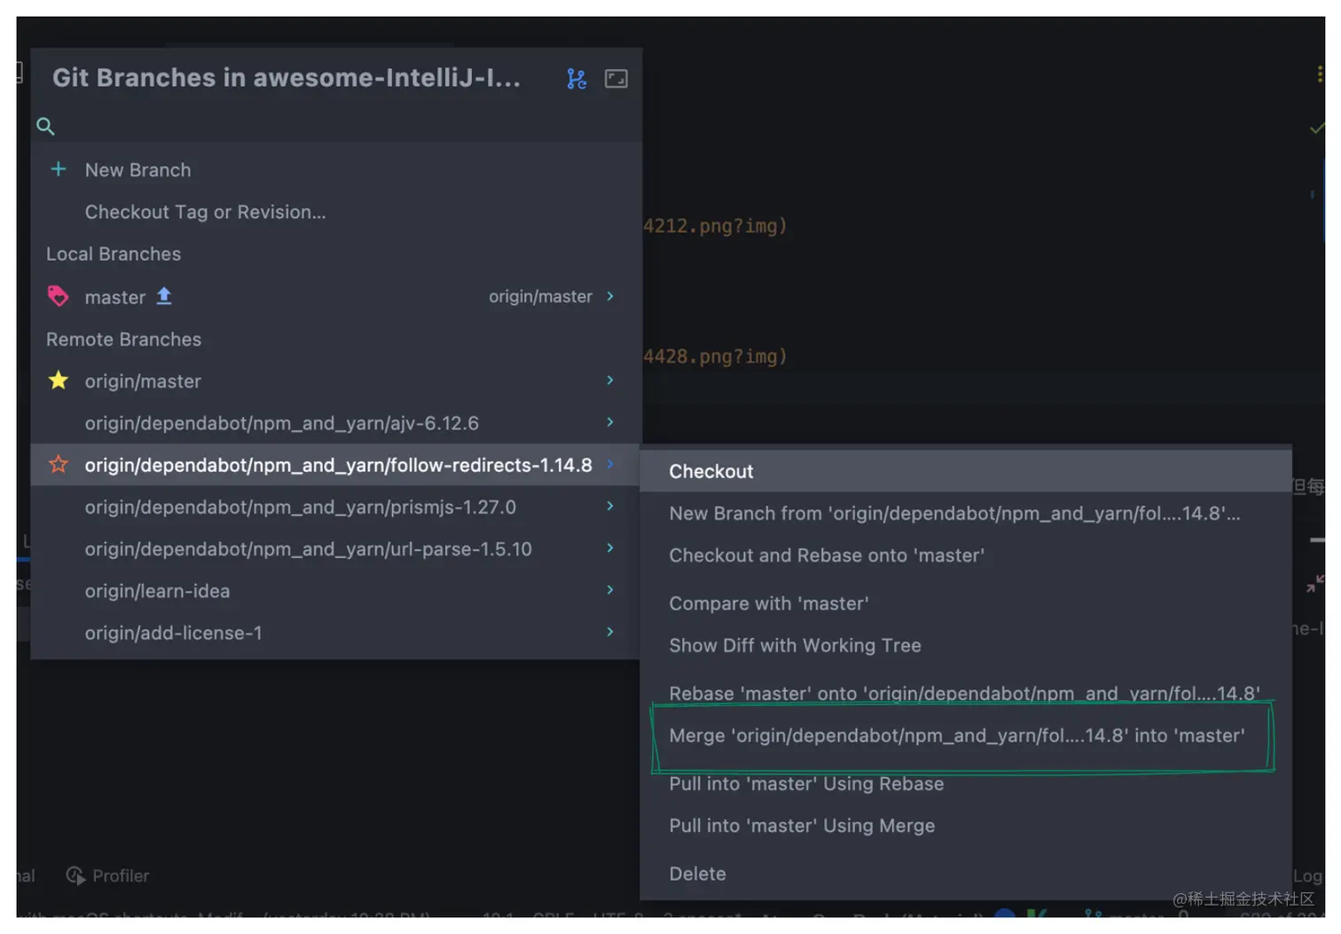Click the expand popup window icon
The height and width of the screenshot is (934, 1341).
coord(616,79)
